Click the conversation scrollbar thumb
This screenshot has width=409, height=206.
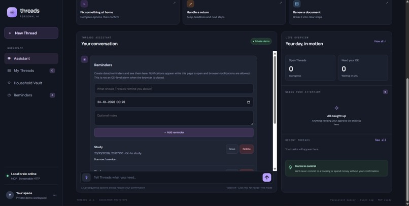pyautogui.click(x=275, y=90)
